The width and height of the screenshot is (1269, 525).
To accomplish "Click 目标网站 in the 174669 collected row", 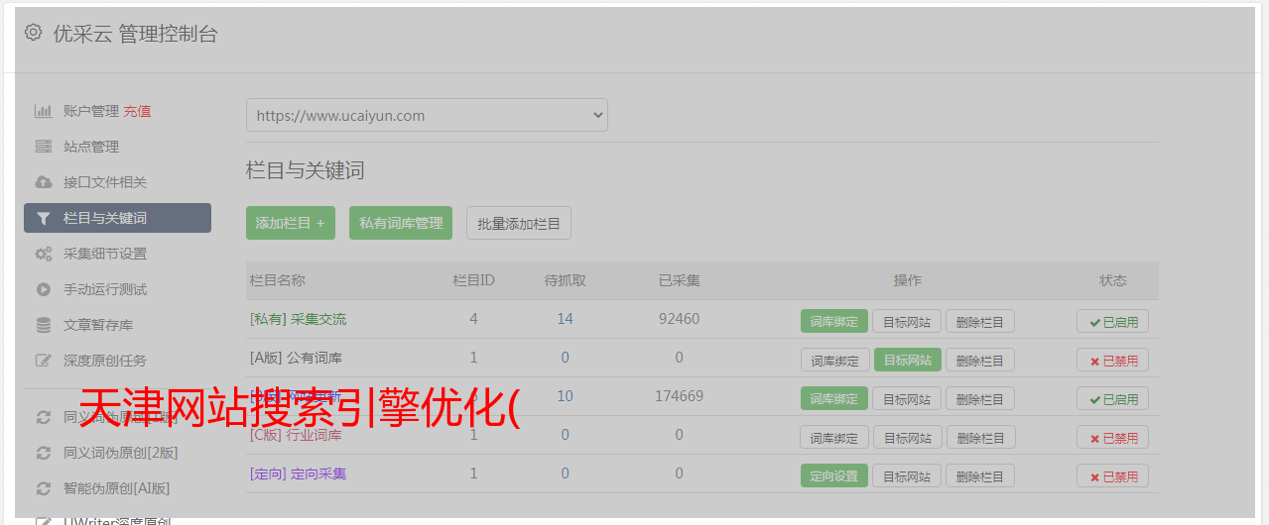I will (907, 398).
